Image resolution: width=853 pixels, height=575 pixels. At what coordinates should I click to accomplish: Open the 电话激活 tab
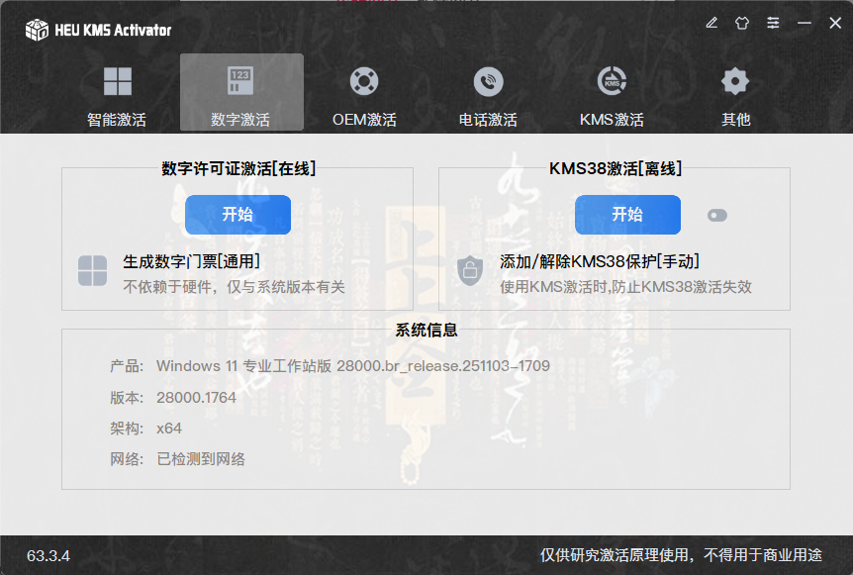[x=488, y=94]
